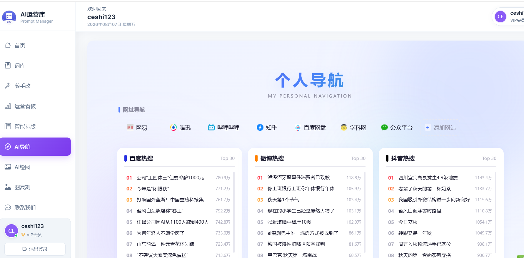Open Douyin topic 老辈子秋天的第一杯奶茶
The height and width of the screenshot is (258, 524).
(425, 189)
